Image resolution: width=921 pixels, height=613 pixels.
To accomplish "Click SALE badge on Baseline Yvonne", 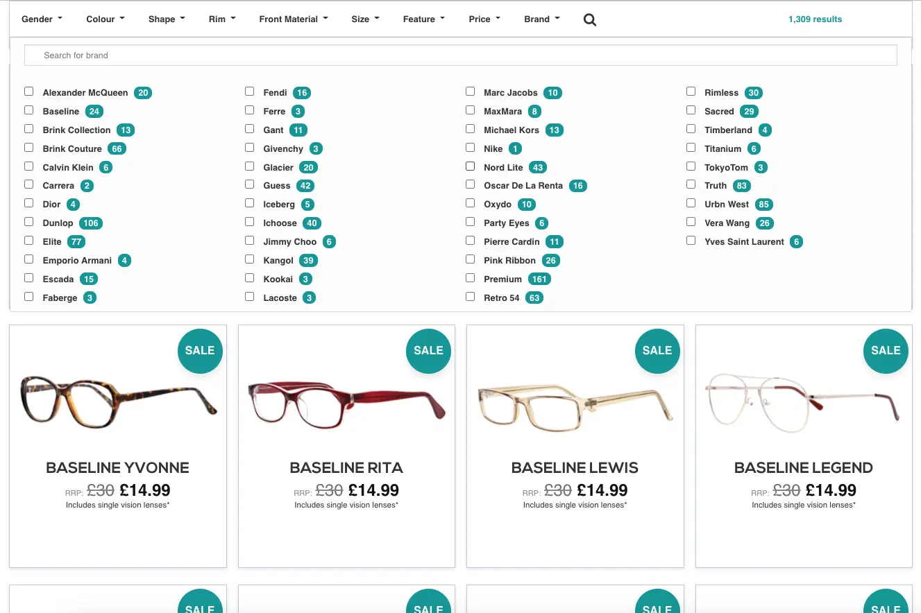I will click(200, 351).
